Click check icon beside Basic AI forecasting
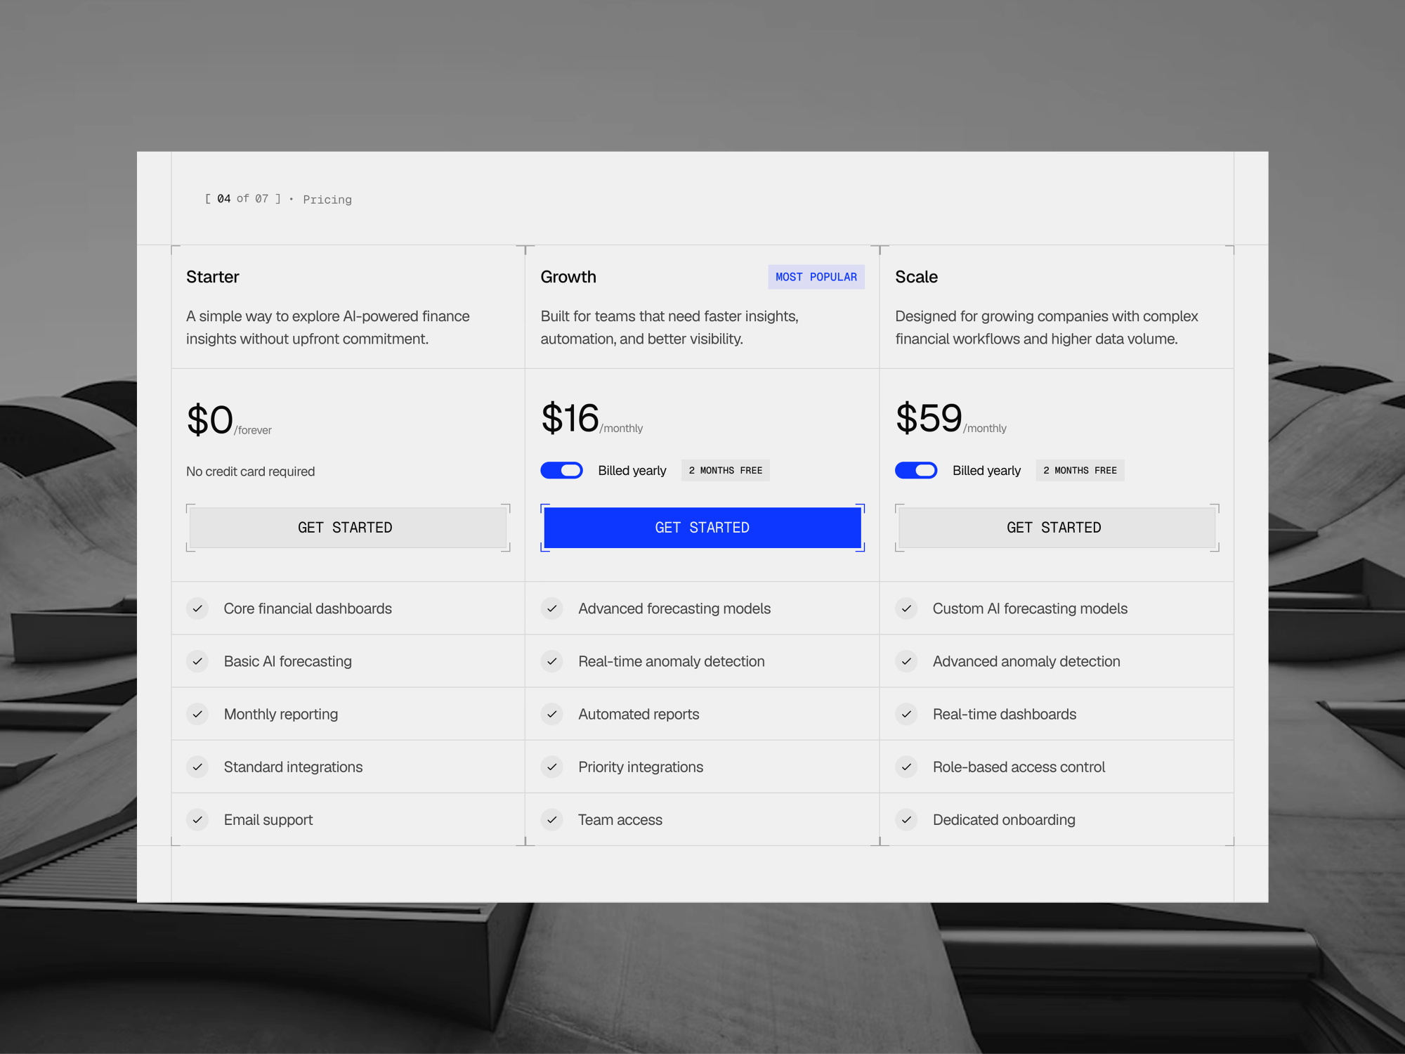 (197, 661)
